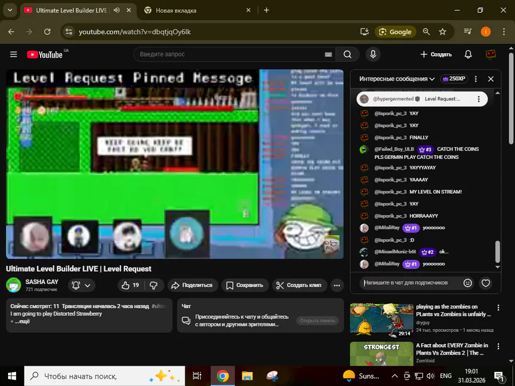Open the 250XP crown badge

454,79
